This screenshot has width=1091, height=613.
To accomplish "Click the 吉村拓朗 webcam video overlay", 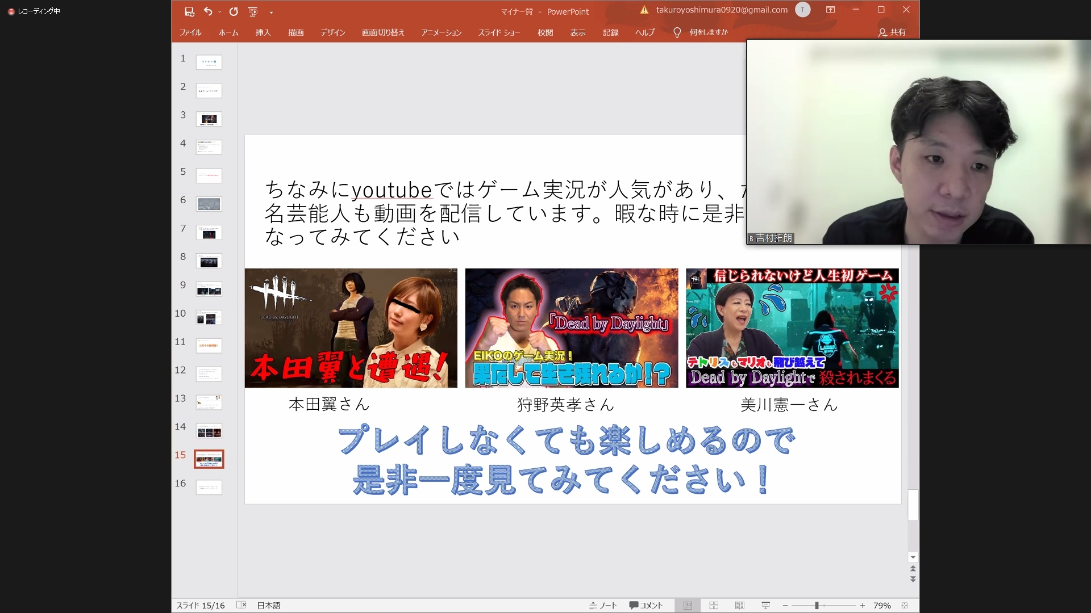I will (918, 142).
